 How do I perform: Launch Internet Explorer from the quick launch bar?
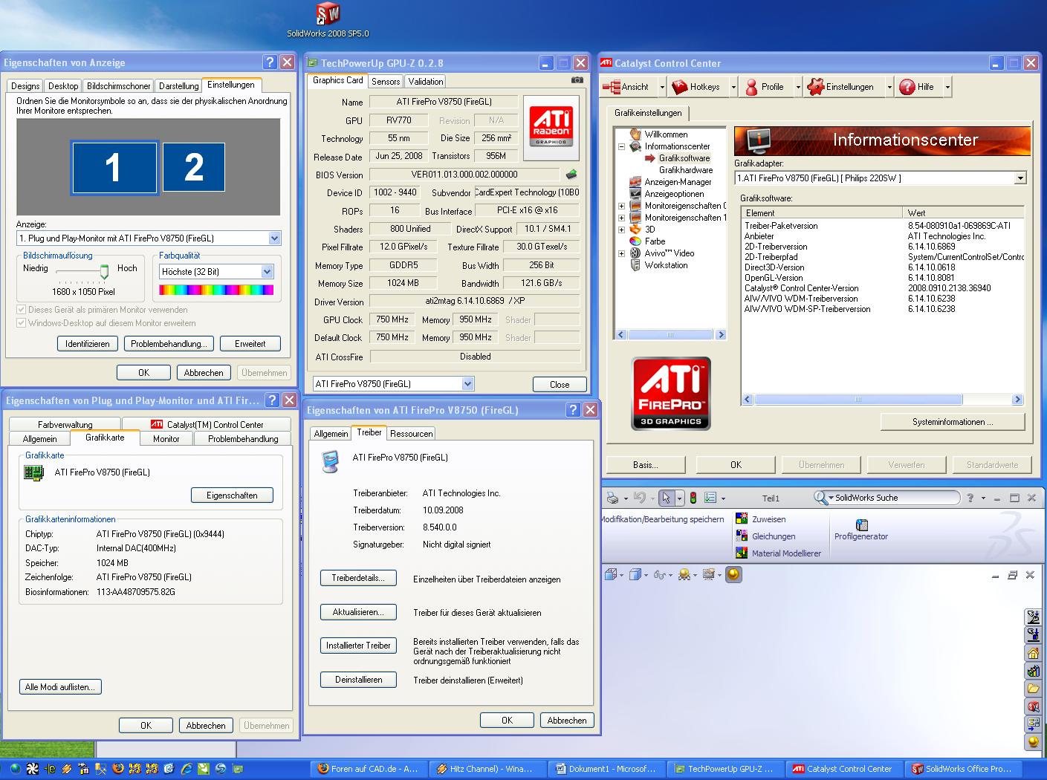[x=186, y=769]
